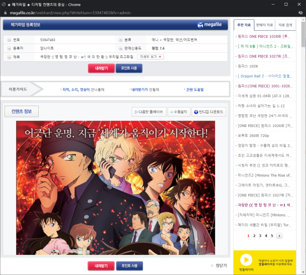This screenshot has width=306, height=275.
Task: Go to page 4 of recommendations
Action: click(x=266, y=236)
